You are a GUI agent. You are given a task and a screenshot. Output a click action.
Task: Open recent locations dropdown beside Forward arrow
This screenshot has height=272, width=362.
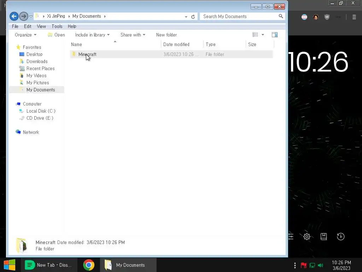[31, 17]
